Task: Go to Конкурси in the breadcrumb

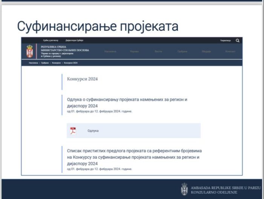Action: tap(57, 63)
